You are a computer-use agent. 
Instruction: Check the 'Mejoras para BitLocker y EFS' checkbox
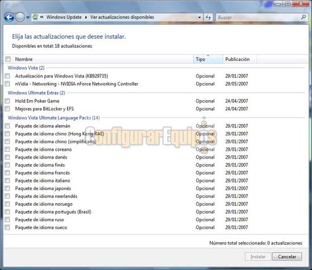pos(7,109)
